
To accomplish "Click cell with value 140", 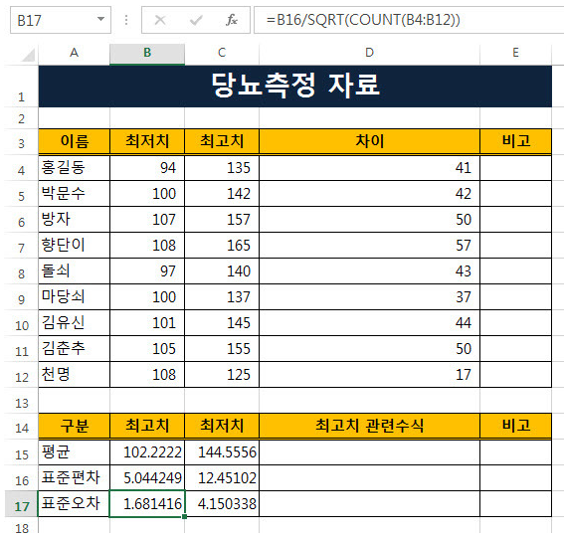I will (x=222, y=271).
